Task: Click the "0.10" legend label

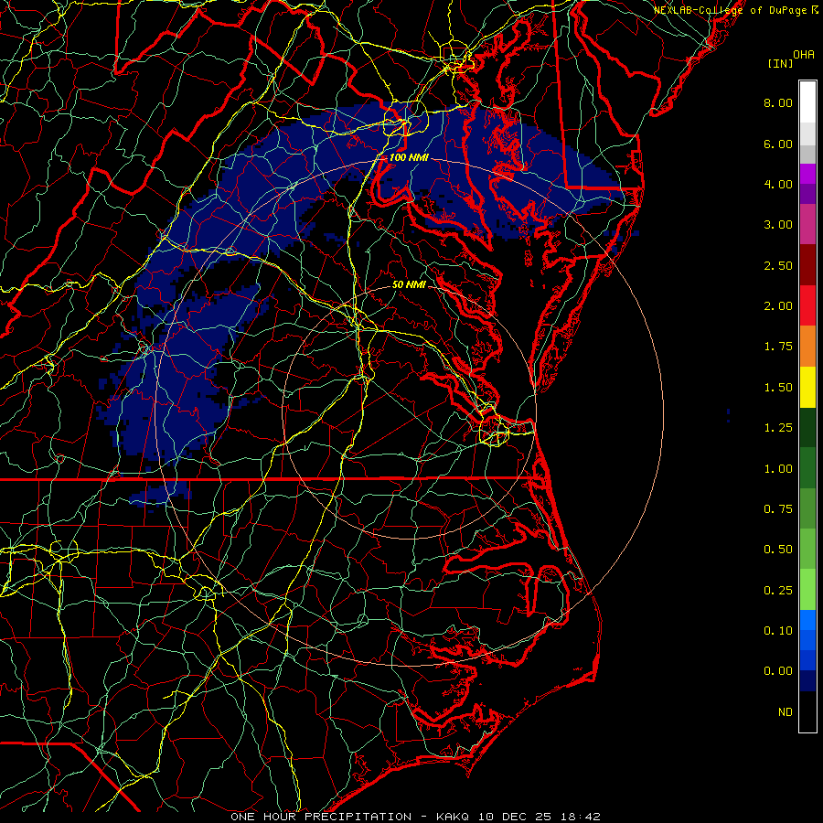Action: (778, 631)
